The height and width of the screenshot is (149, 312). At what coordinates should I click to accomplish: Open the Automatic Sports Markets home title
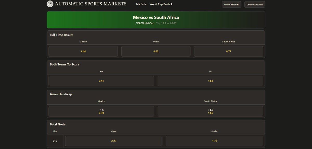pos(91,4)
